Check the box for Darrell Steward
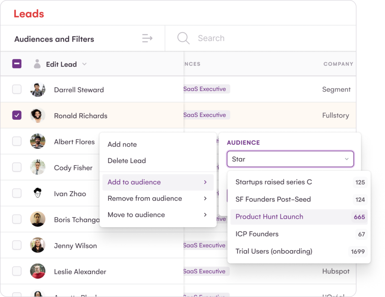The height and width of the screenshot is (297, 385). pyautogui.click(x=17, y=89)
